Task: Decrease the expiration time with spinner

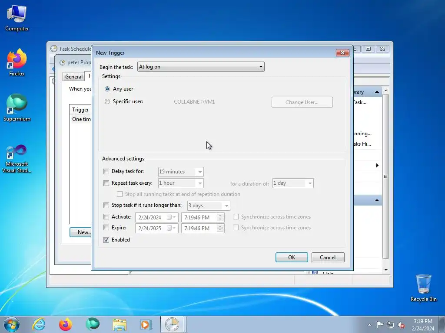Action: [220, 231]
